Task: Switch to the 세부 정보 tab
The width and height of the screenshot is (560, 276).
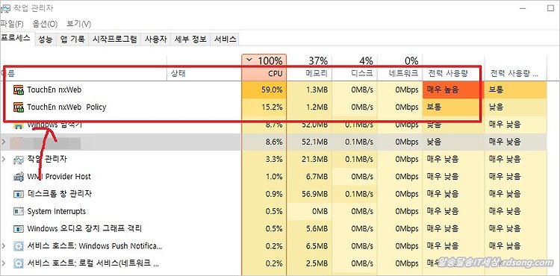Action: tap(190, 40)
